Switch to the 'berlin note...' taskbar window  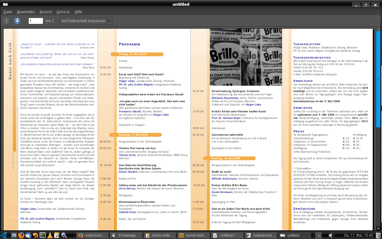tap(160, 235)
